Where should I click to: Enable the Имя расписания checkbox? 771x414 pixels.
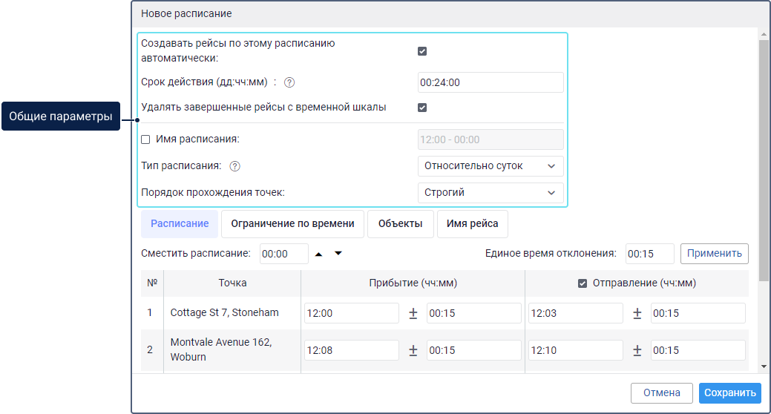tap(145, 139)
